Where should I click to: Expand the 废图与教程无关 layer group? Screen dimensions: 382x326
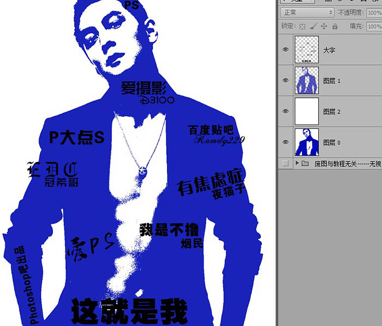coord(297,163)
